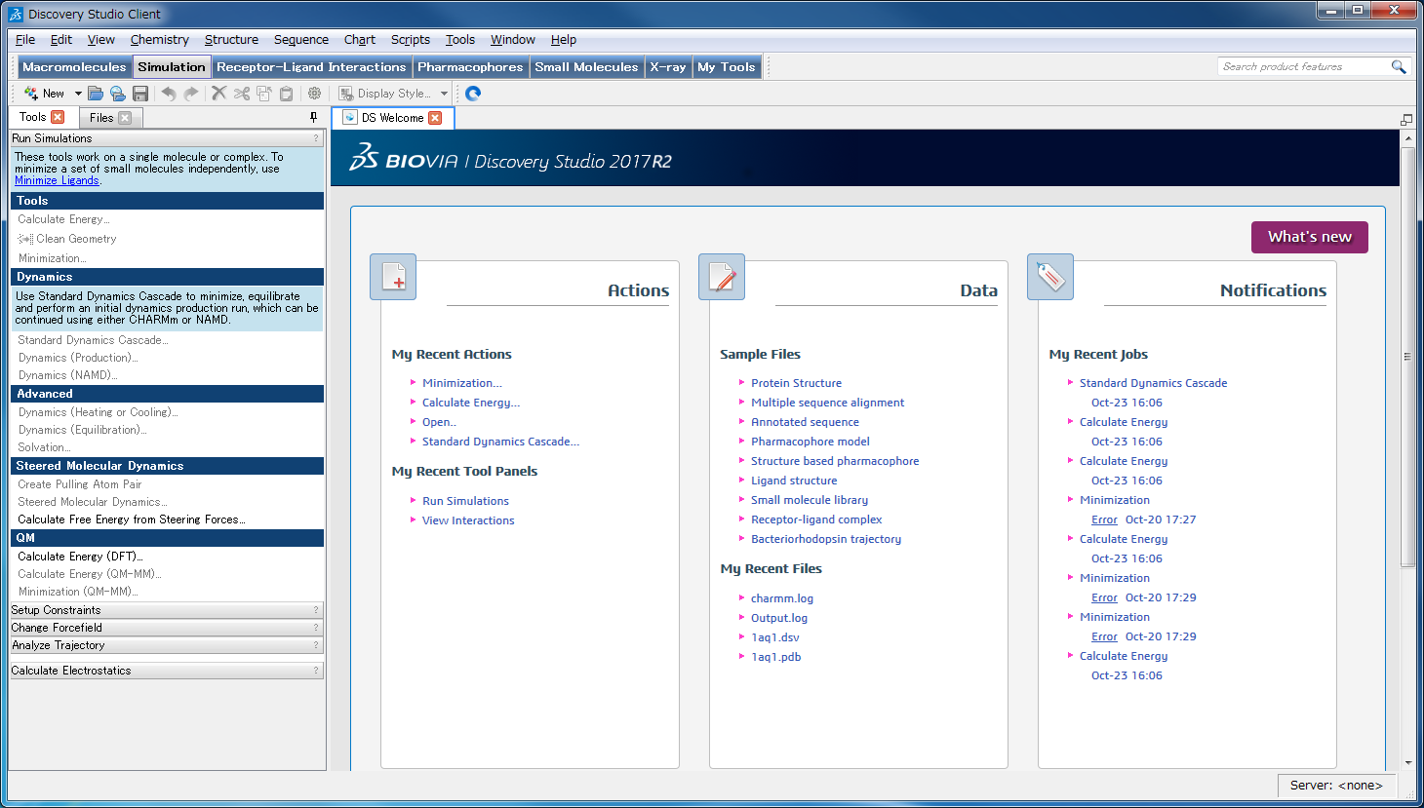The image size is (1424, 808).
Task: Click the Open file folder icon
Action: (95, 94)
